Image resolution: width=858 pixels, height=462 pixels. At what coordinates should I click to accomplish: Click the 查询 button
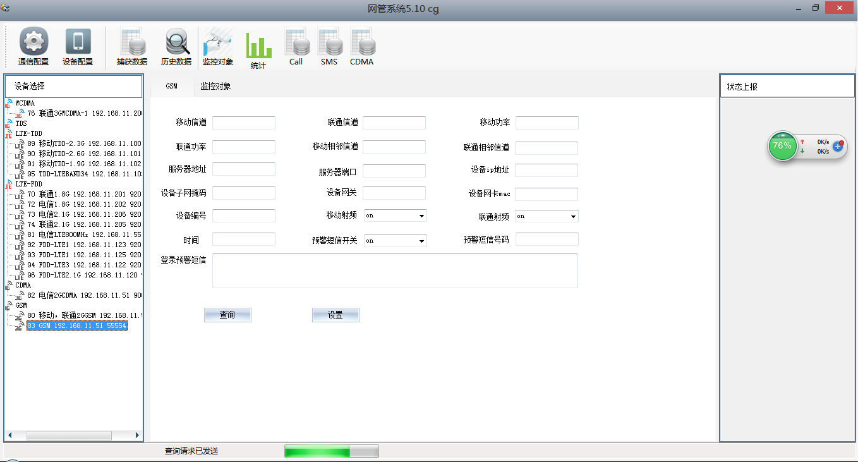tap(227, 315)
